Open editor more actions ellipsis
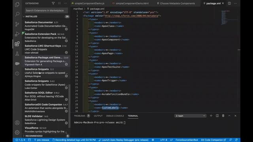Image resolution: width=253 pixels, height=142 pixels. pyautogui.click(x=236, y=3)
